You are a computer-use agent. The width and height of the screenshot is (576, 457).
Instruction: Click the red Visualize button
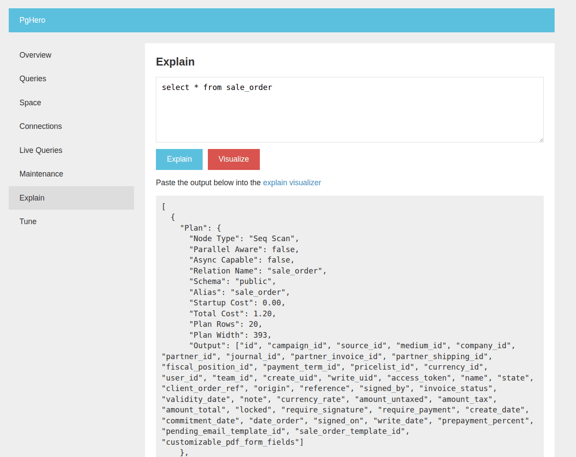coord(234,159)
